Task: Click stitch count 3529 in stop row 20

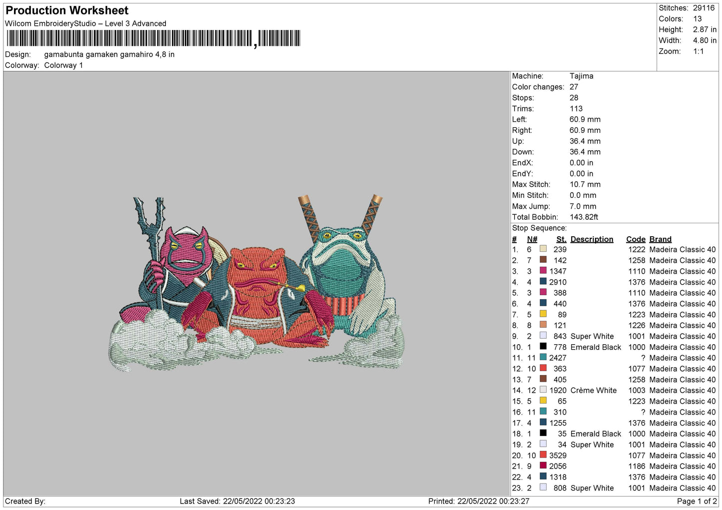Action: [558, 456]
